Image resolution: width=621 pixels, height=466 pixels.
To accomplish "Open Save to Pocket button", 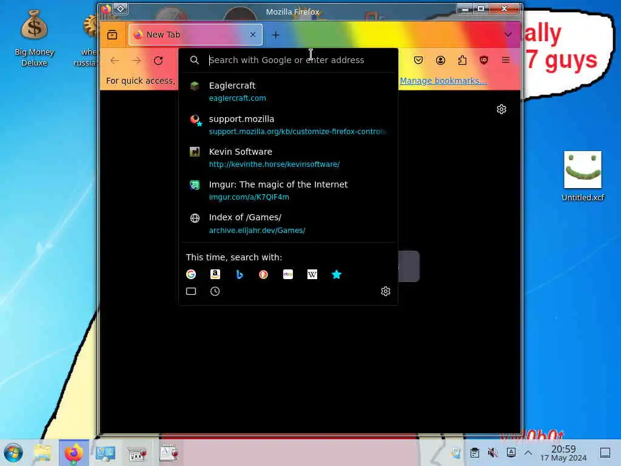I will (x=418, y=60).
